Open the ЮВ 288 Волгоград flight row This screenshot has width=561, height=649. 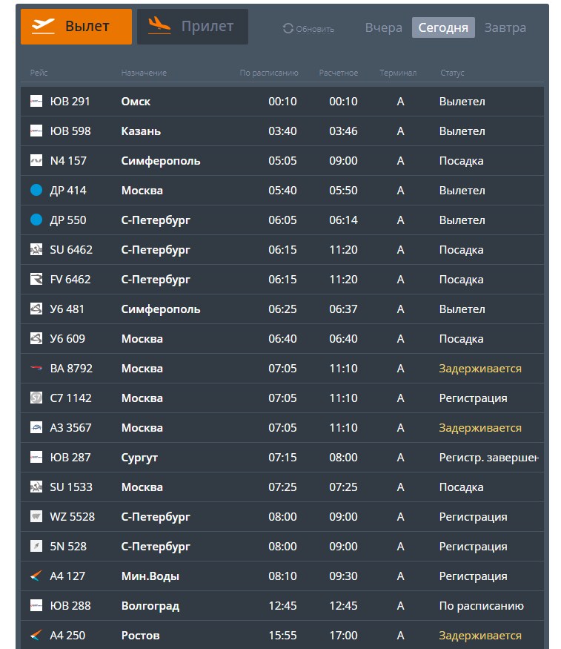tap(282, 605)
